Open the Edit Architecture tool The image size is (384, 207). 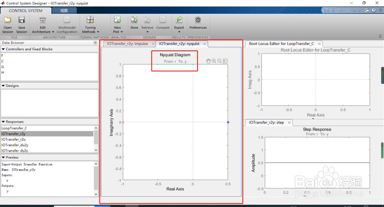[43, 20]
